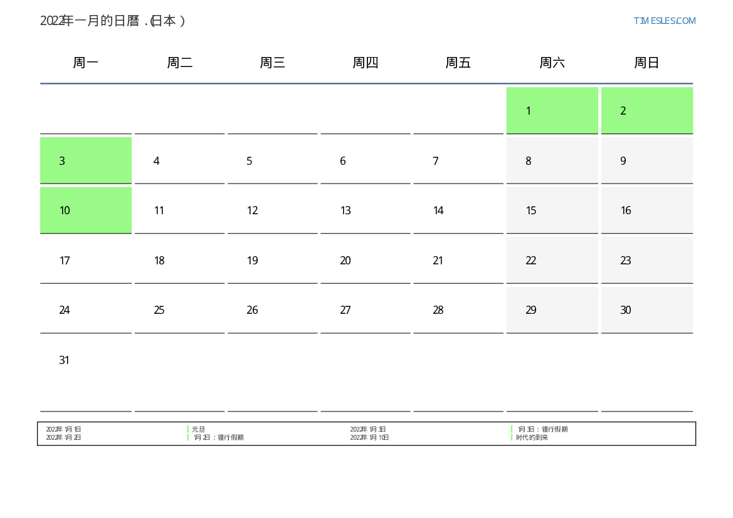Select the 周一 column header
Viewport: 733px width, 518px height.
pos(86,63)
